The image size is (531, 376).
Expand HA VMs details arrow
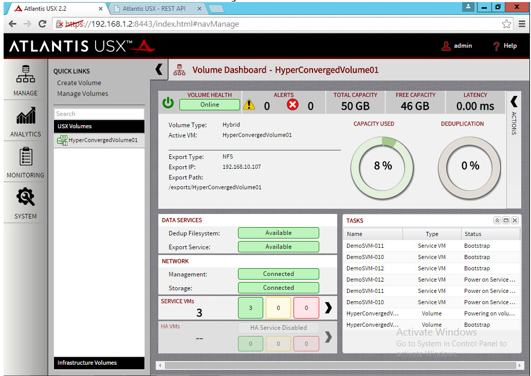click(x=328, y=337)
